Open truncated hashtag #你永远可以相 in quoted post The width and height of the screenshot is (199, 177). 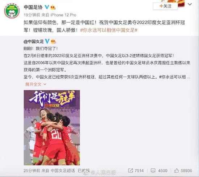[174, 77]
